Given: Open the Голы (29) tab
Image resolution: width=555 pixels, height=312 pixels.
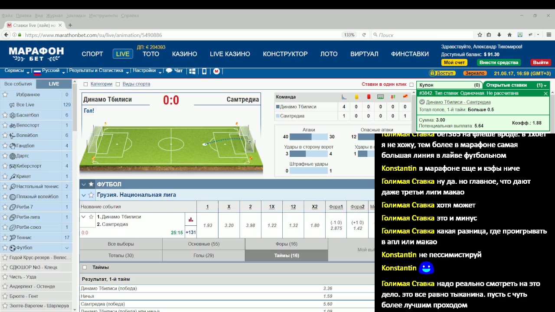Looking at the screenshot, I should click(x=204, y=256).
